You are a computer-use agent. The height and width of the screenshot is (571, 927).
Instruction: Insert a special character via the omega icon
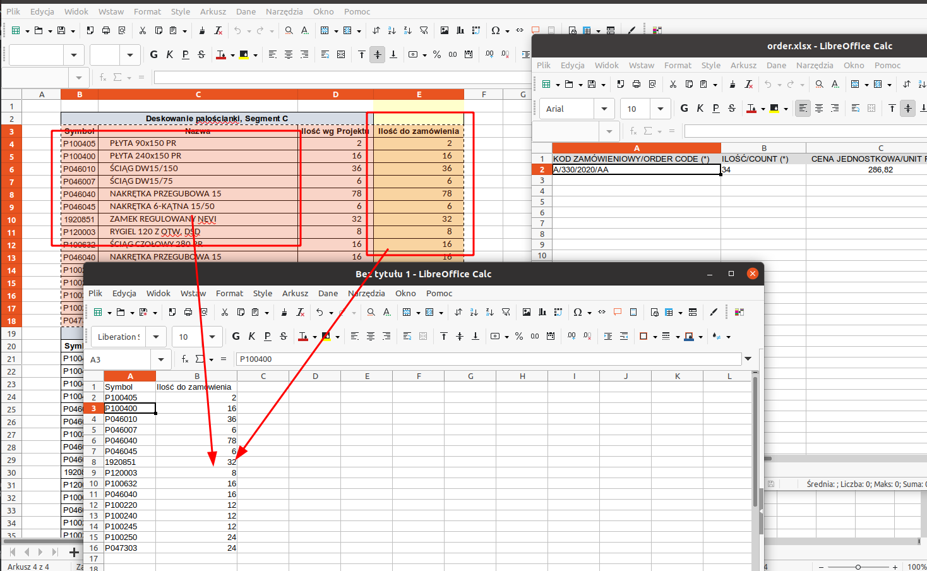coord(578,312)
